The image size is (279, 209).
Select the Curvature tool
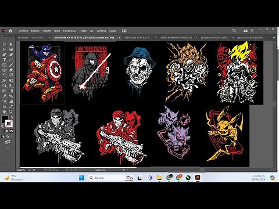click(x=11, y=55)
